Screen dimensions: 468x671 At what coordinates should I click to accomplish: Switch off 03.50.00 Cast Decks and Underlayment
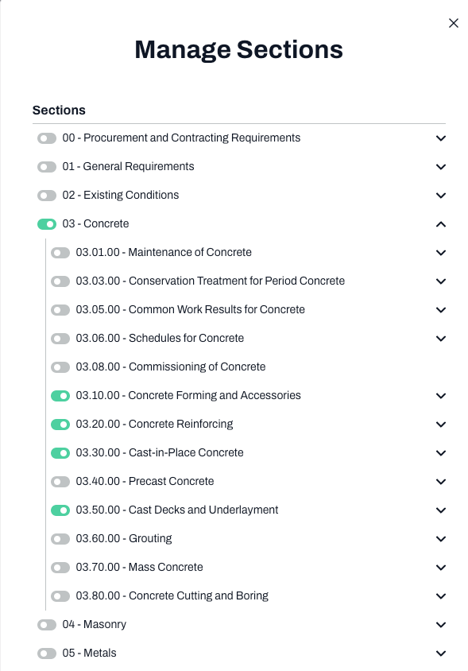[60, 510]
